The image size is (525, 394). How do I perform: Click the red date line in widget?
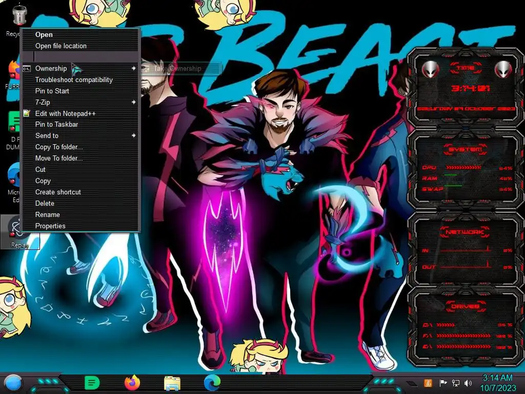(x=466, y=109)
